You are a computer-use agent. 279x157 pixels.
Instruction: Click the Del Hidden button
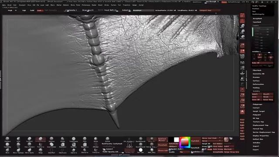[218, 143]
